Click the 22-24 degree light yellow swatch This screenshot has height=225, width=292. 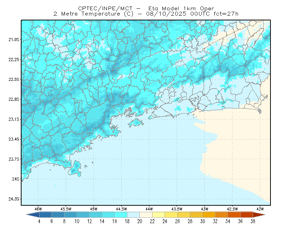[159, 215]
